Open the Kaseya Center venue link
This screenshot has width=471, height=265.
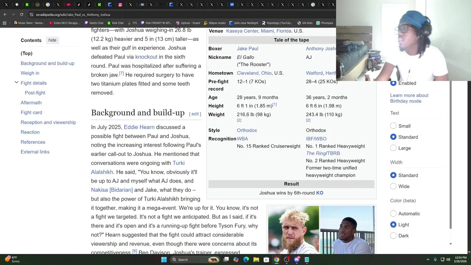[x=242, y=31]
